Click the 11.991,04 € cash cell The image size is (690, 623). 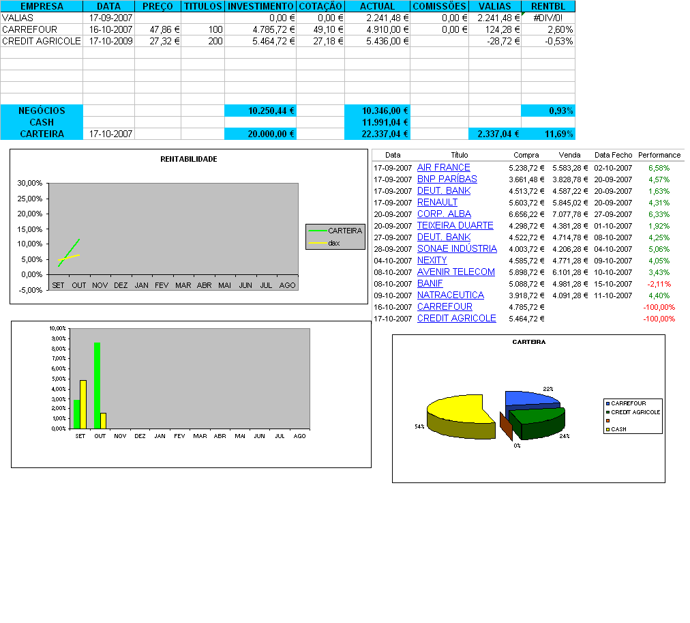(x=378, y=122)
